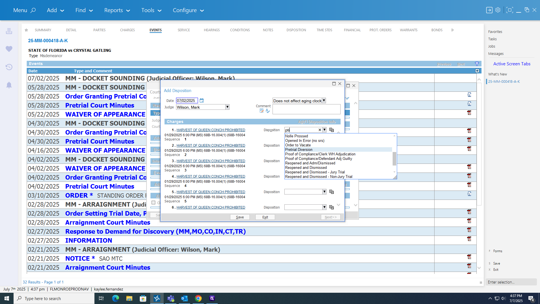The width and height of the screenshot is (540, 304).
Task: Click Add'l Disposition Info link
Action: click(x=317, y=122)
